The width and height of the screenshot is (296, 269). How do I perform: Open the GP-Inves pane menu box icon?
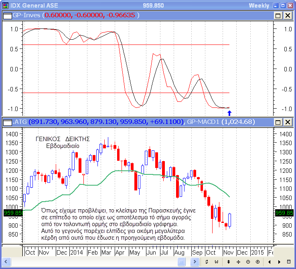(7, 15)
